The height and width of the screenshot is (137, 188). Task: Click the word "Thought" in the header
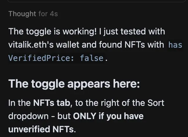coord(22,14)
